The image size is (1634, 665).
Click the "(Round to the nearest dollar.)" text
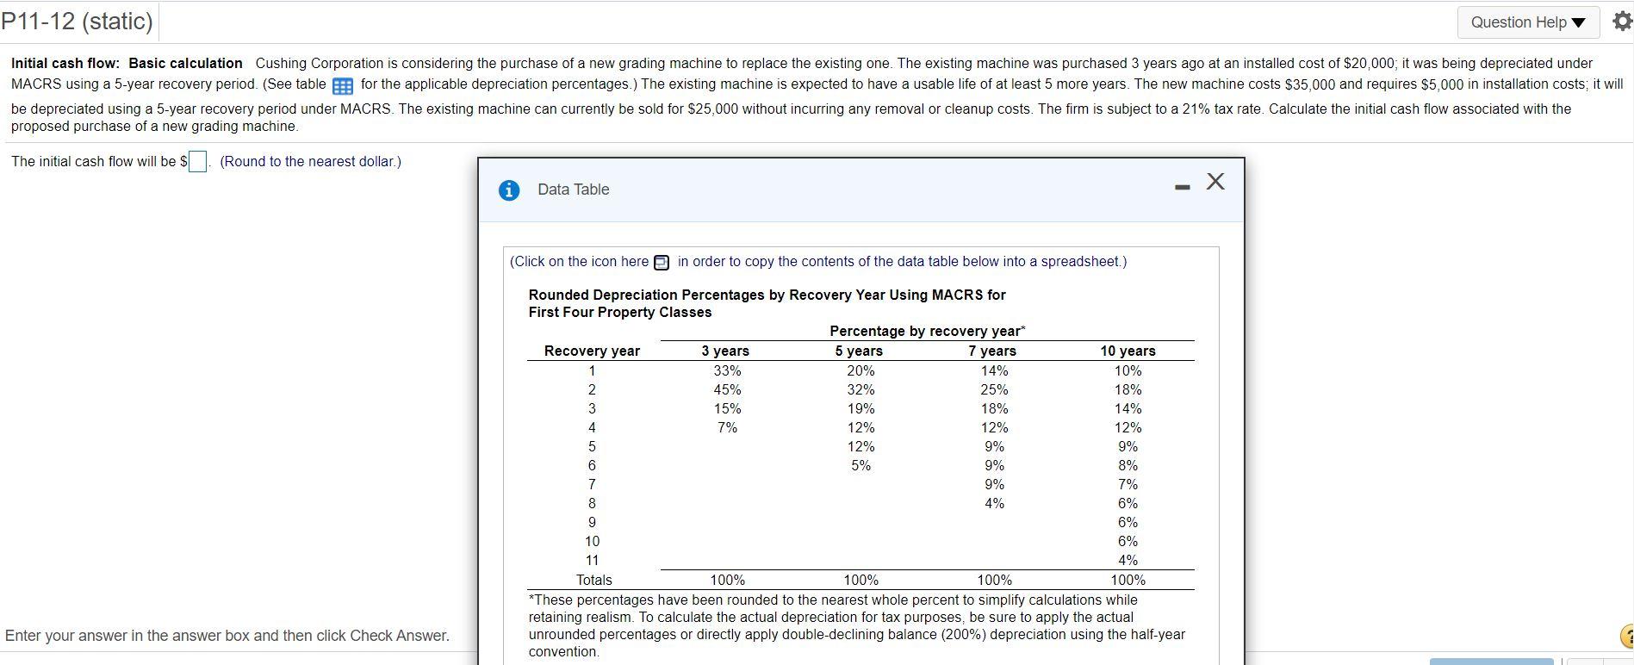[x=310, y=161]
